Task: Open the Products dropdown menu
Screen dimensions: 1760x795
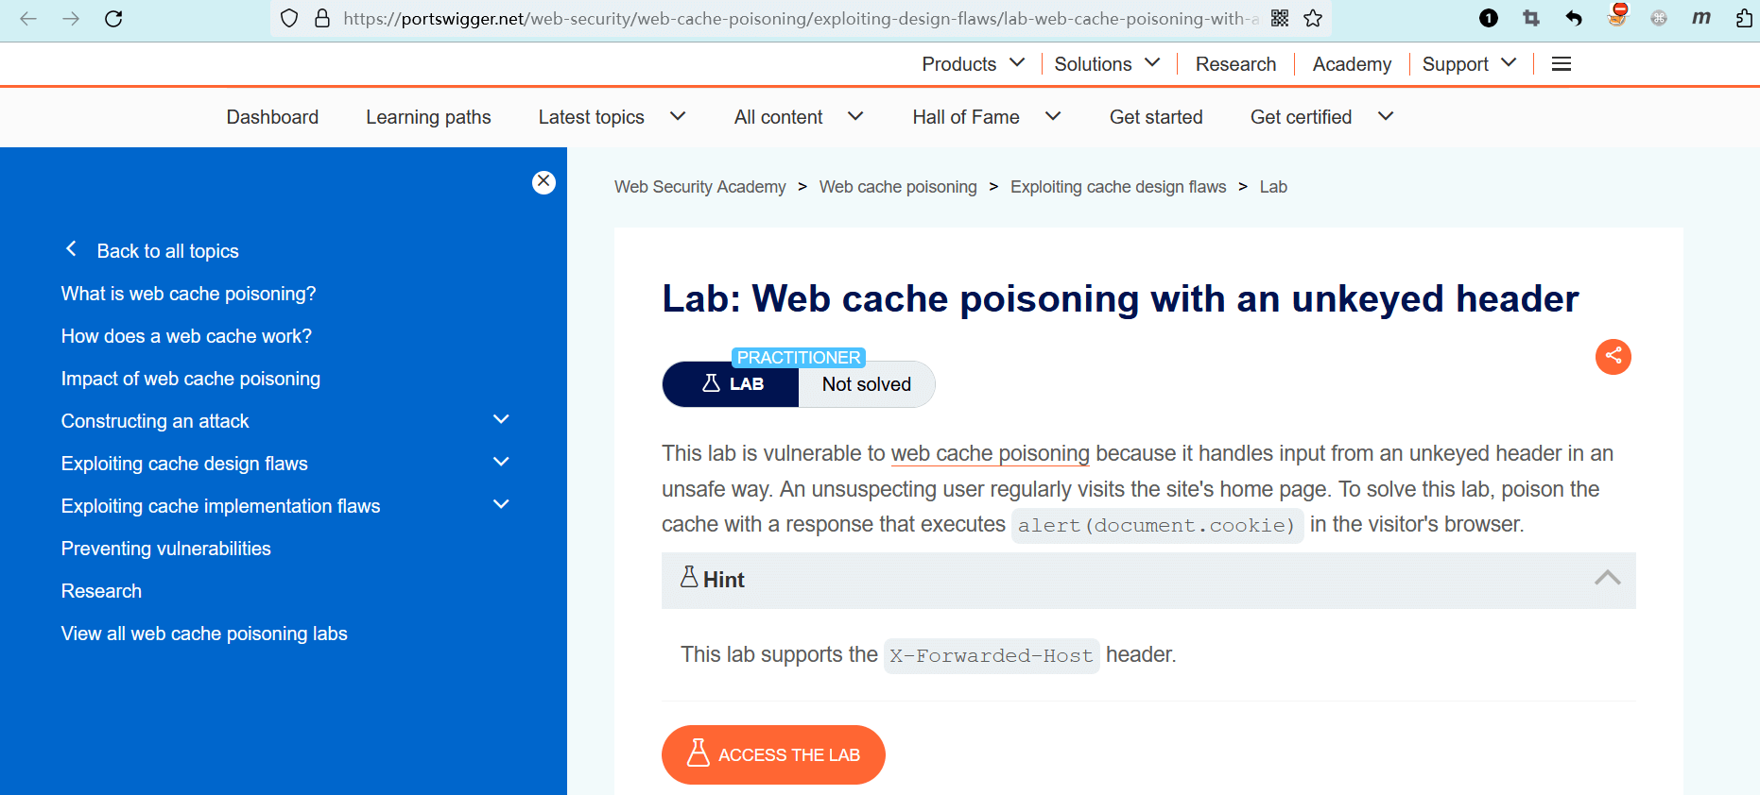Action: [973, 64]
